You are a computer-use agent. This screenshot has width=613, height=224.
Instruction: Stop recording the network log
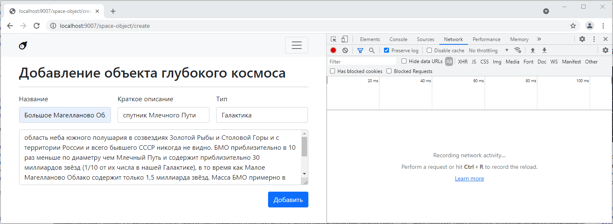tap(333, 50)
